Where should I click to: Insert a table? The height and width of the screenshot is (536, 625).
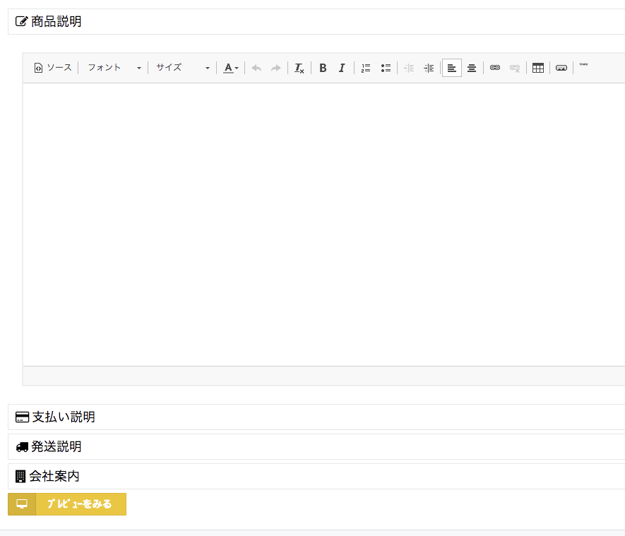tap(538, 68)
